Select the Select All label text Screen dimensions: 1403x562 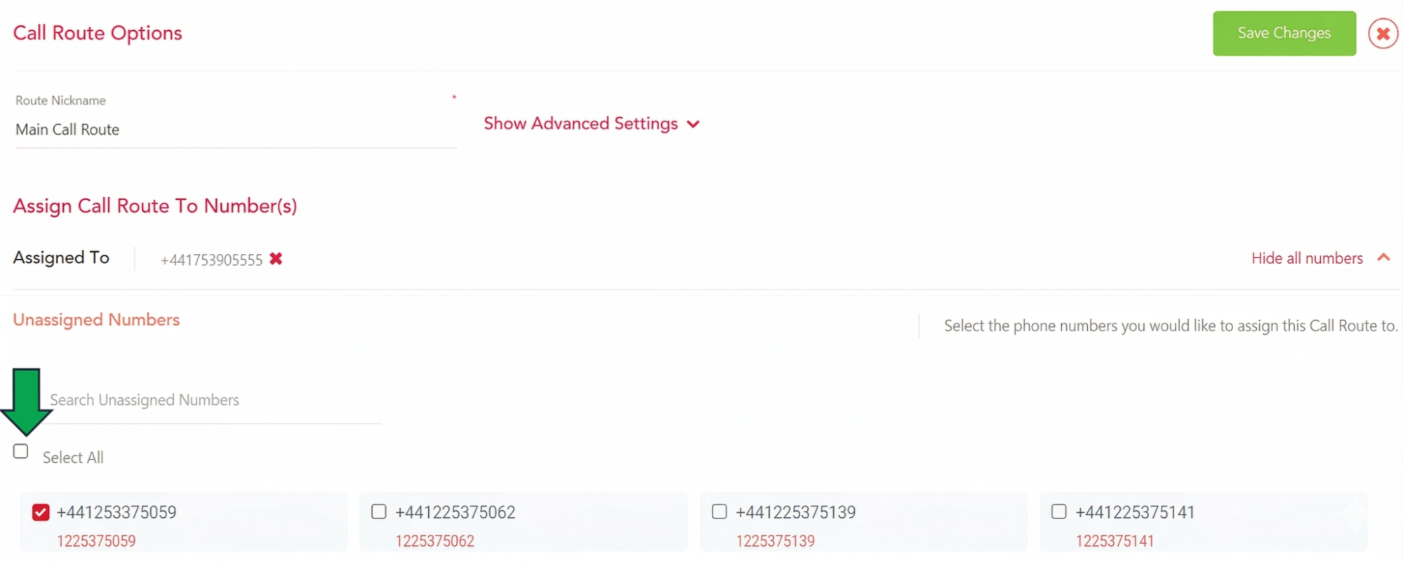[73, 457]
